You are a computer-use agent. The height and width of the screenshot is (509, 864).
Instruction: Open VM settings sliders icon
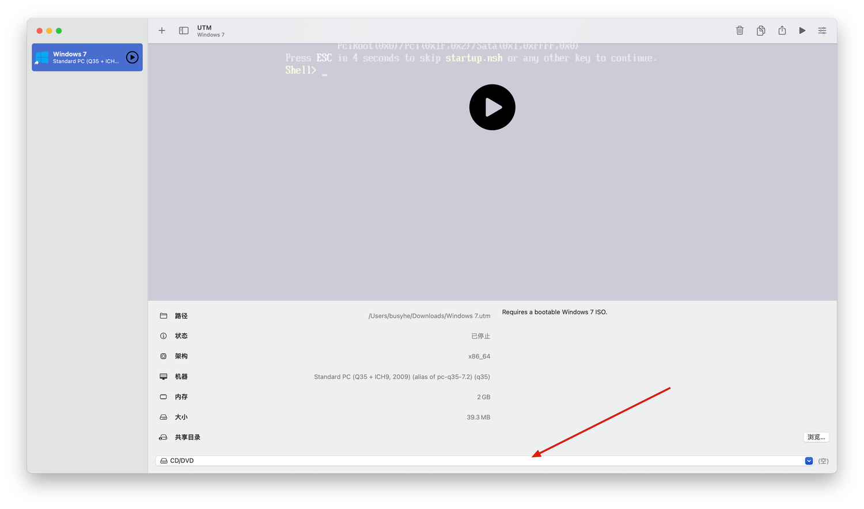pyautogui.click(x=822, y=31)
